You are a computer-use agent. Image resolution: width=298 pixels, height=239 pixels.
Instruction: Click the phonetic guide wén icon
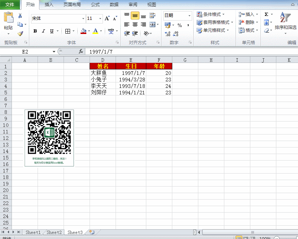[111, 31]
